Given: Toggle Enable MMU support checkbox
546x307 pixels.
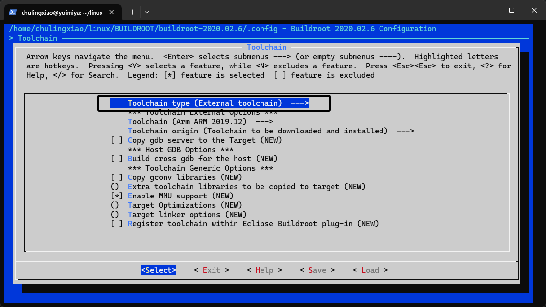Looking at the screenshot, I should point(172,196).
